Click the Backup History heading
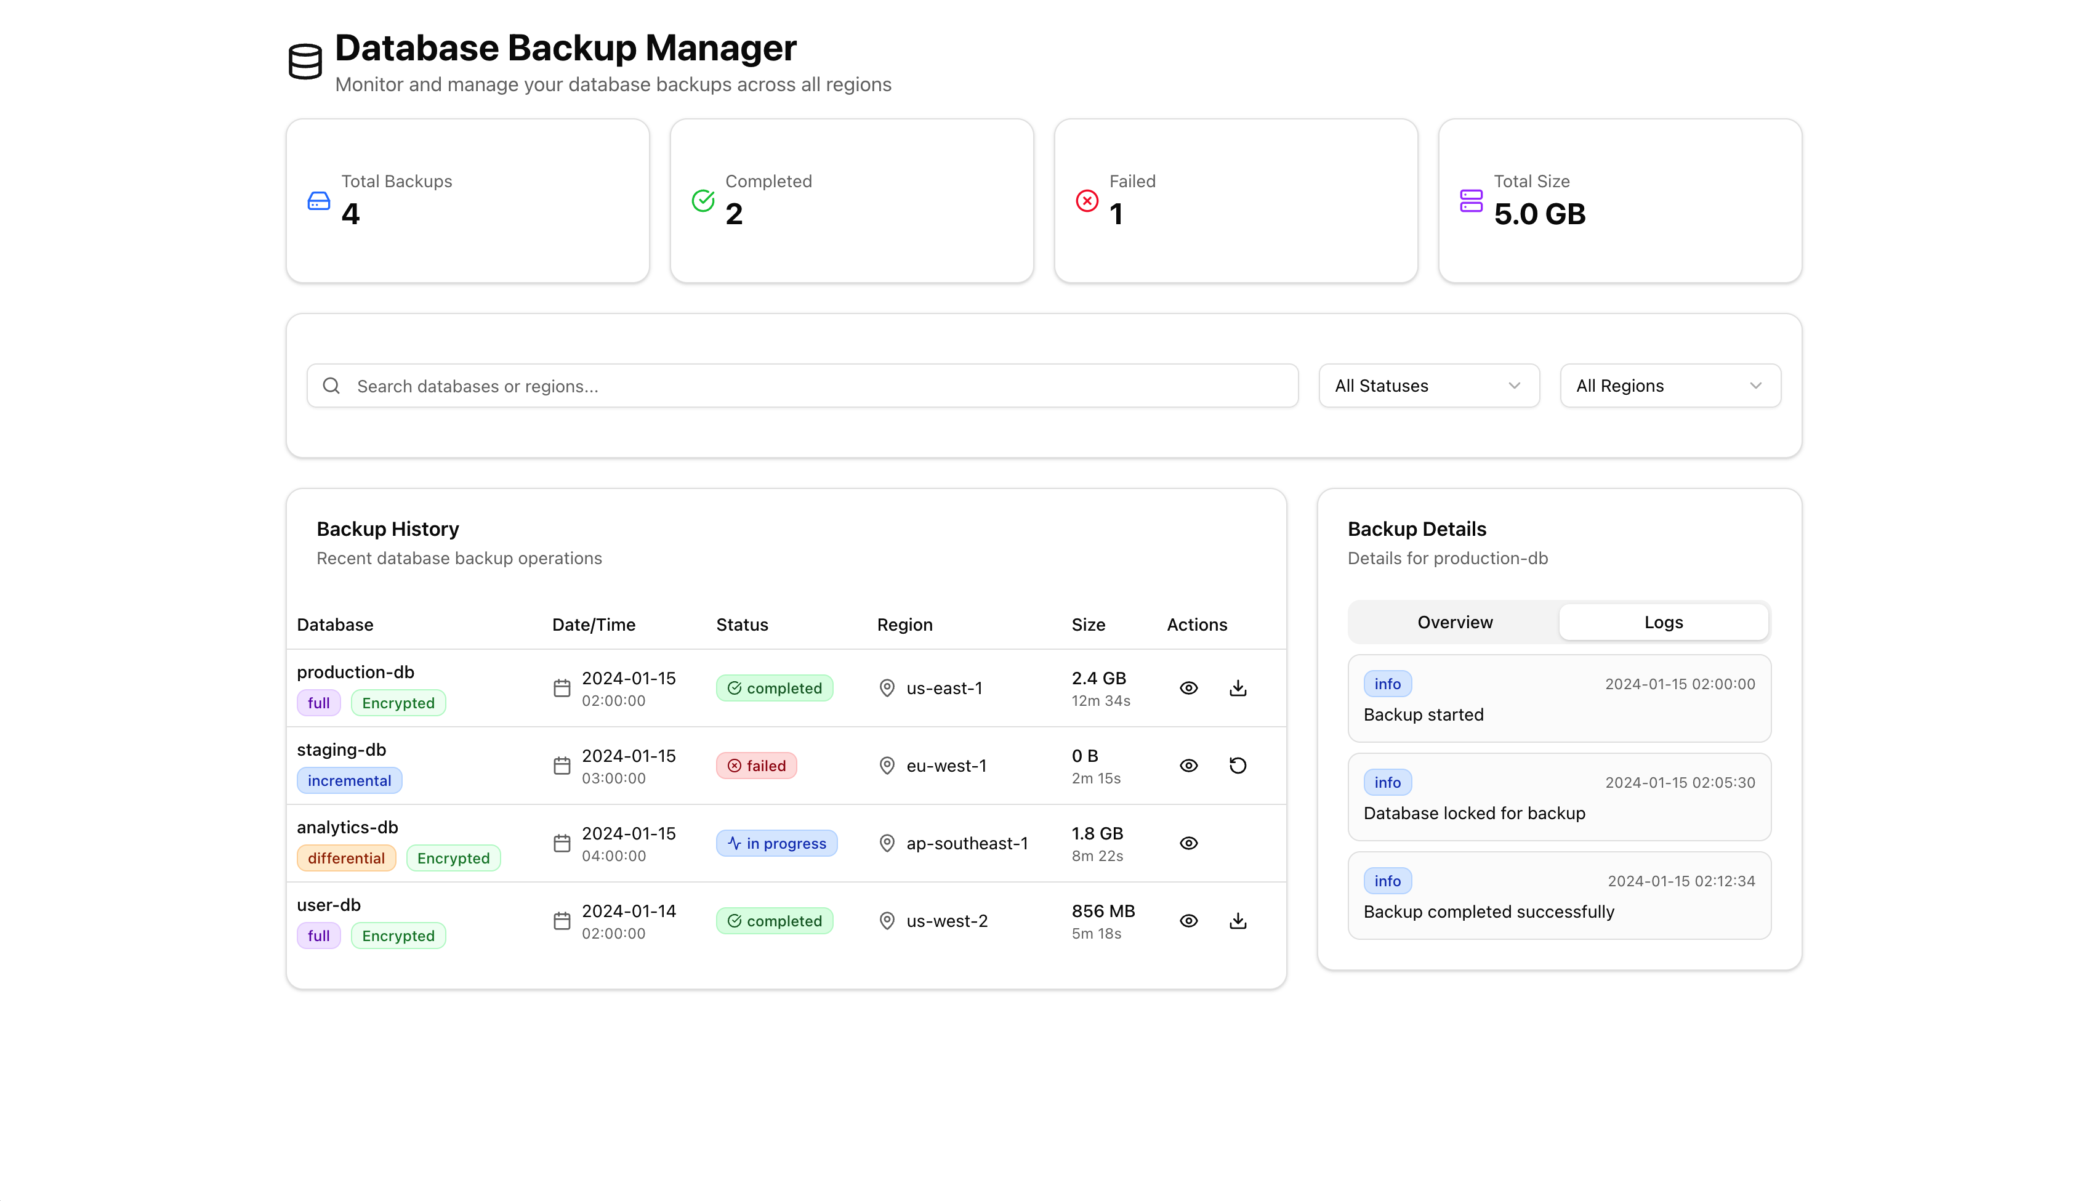This screenshot has width=2086, height=1201. [387, 528]
